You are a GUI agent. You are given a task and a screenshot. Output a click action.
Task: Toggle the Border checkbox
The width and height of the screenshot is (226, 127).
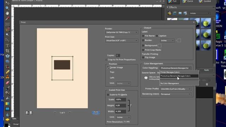click(x=143, y=41)
